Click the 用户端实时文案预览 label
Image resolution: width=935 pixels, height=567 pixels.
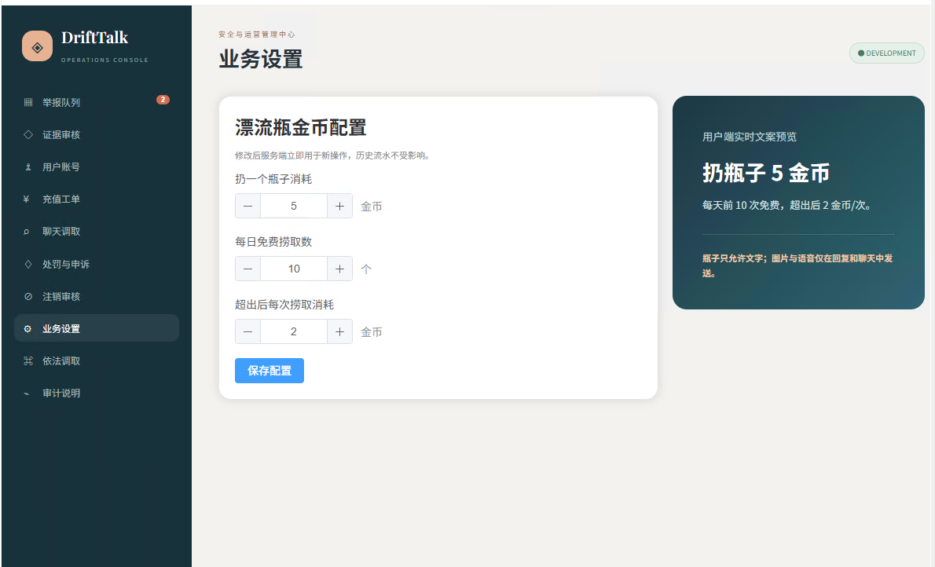(750, 137)
